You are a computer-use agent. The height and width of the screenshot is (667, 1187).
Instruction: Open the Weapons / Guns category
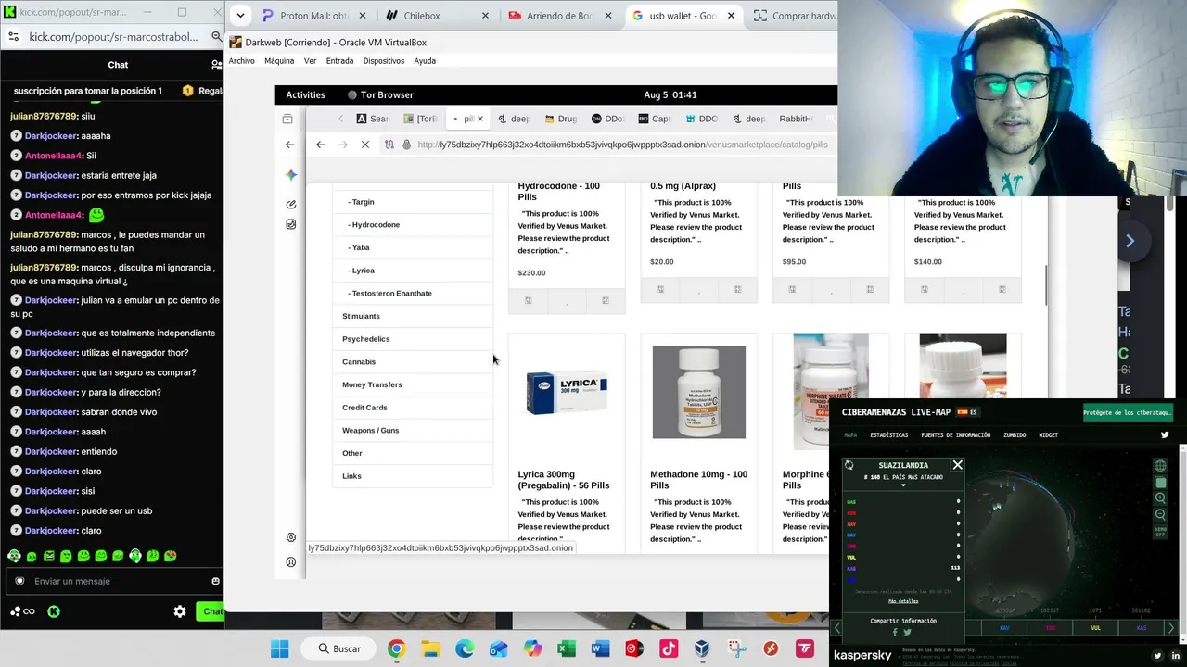pyautogui.click(x=413, y=430)
